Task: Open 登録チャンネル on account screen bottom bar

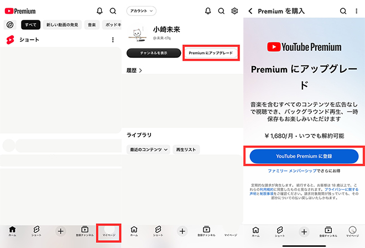Action: pyautogui.click(x=206, y=231)
